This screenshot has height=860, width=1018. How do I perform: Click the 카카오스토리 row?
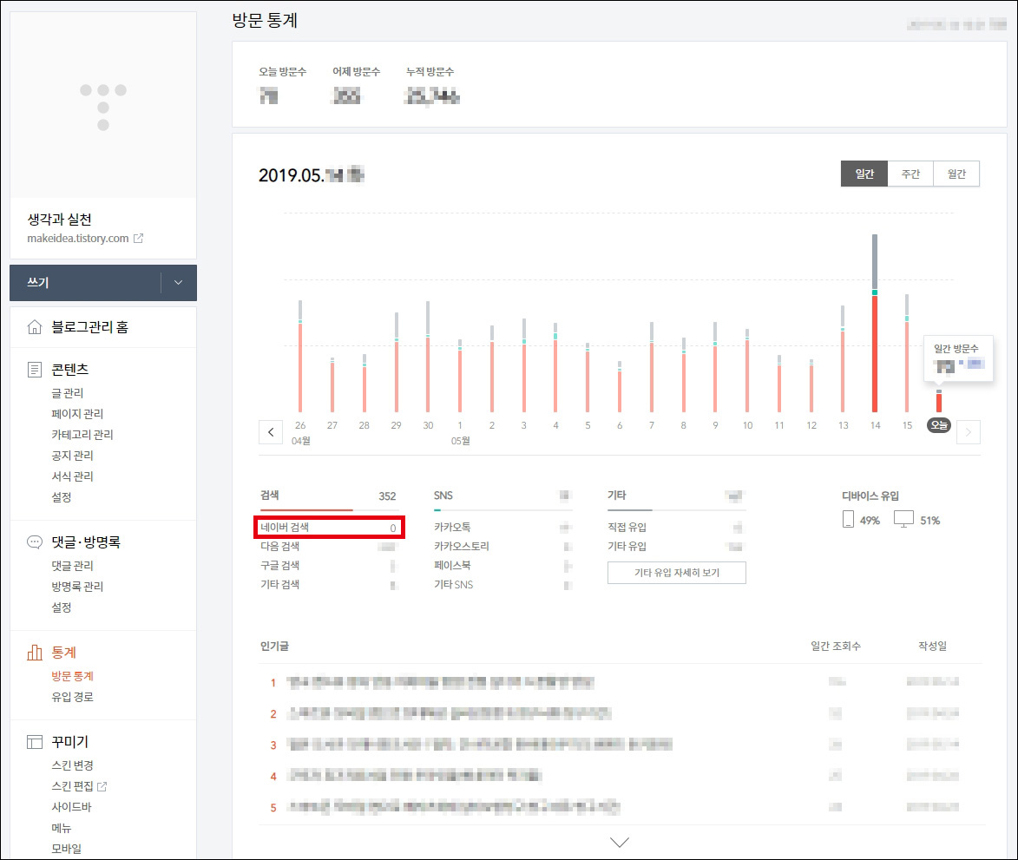click(502, 547)
